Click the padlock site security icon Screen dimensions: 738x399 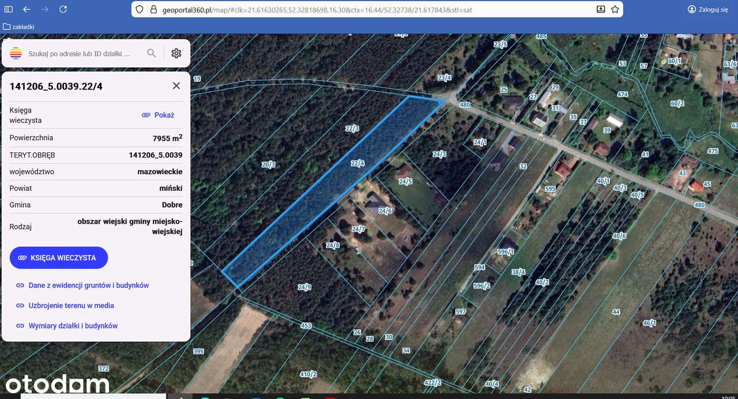[153, 9]
